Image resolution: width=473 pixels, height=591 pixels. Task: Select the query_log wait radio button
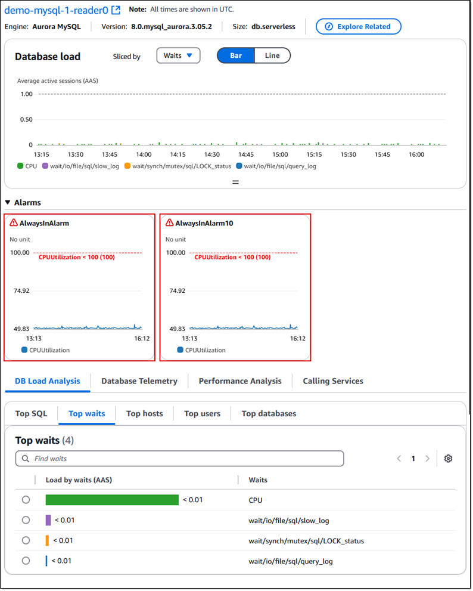(26, 561)
